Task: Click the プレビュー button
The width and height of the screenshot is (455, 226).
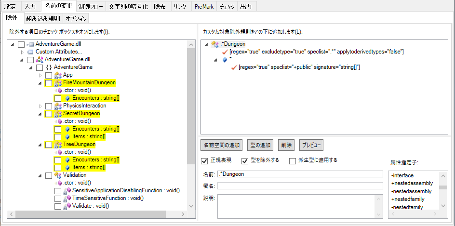Action: [x=311, y=145]
